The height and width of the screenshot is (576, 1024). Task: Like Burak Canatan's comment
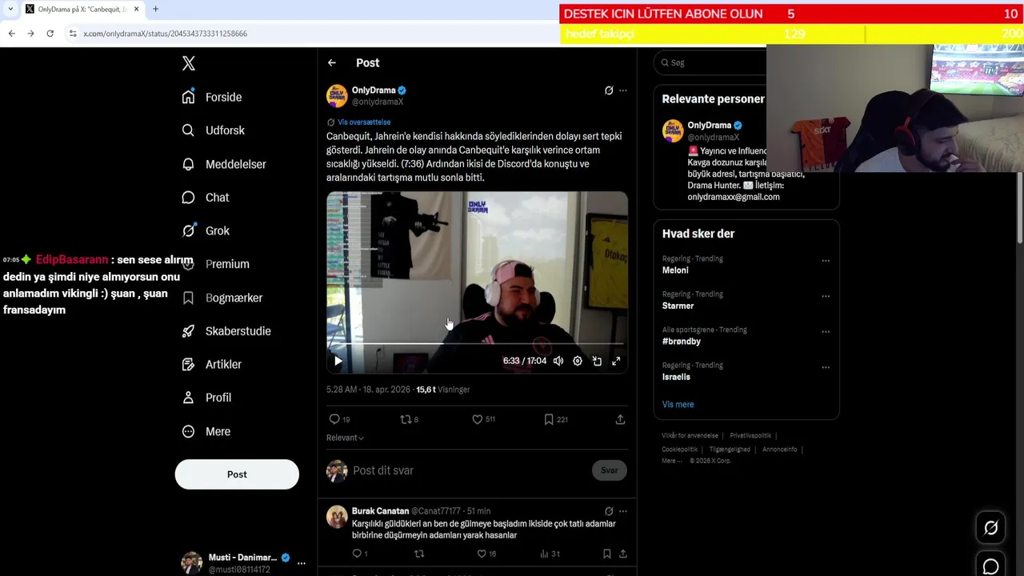pyautogui.click(x=486, y=554)
